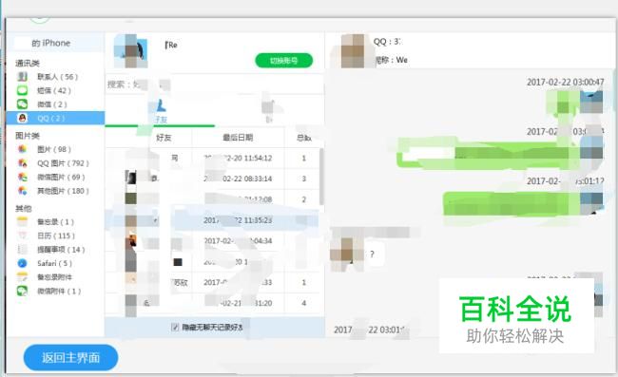
Task: Select the friend row with count 4
Action: coord(212,303)
